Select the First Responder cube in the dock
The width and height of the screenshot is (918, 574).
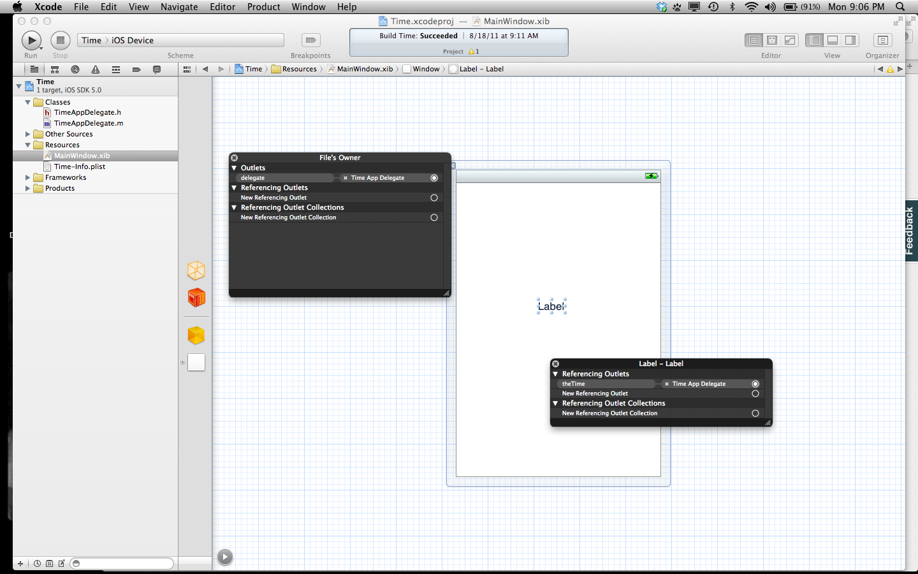click(196, 297)
